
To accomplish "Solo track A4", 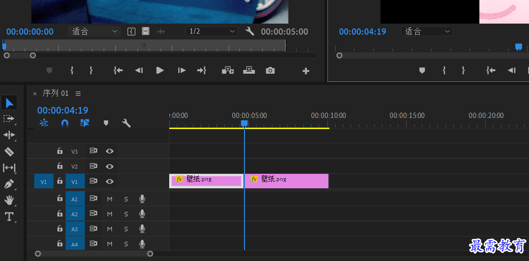I will click(126, 244).
